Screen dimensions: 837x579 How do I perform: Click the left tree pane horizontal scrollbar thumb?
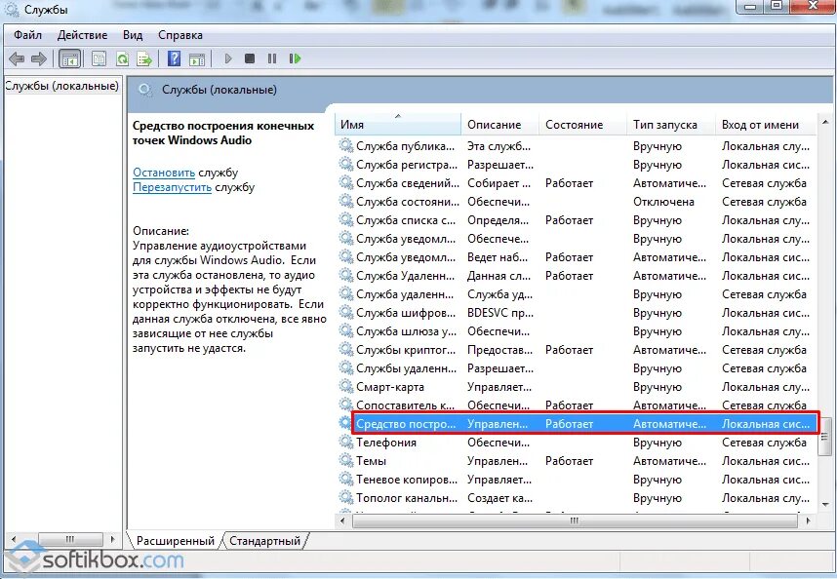tap(70, 539)
